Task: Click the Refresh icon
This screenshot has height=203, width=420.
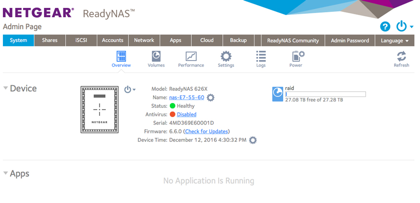Action: point(401,56)
